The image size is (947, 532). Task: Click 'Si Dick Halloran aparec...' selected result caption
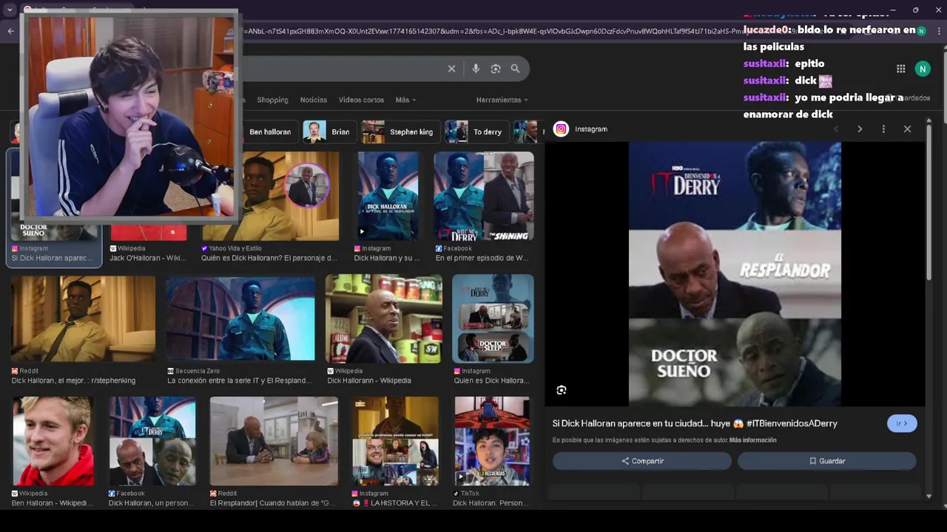(x=53, y=259)
